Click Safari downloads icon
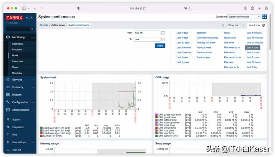Image resolution: width=275 pixels, height=157 pixels. coord(245,8)
